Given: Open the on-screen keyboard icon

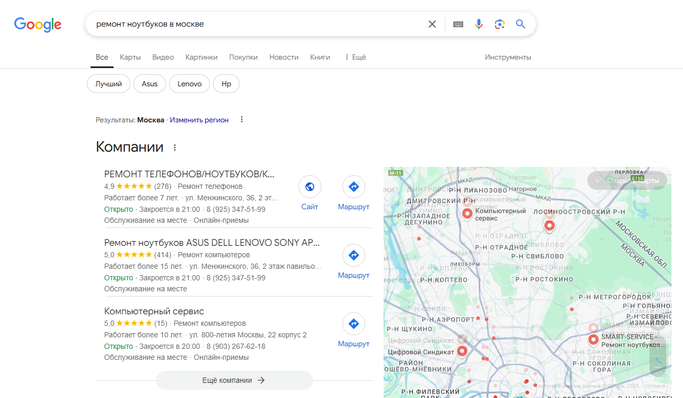Looking at the screenshot, I should (x=458, y=24).
